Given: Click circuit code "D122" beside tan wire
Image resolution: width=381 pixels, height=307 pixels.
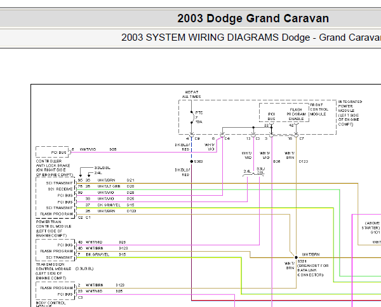Looking at the screenshot, I should [304, 161].
